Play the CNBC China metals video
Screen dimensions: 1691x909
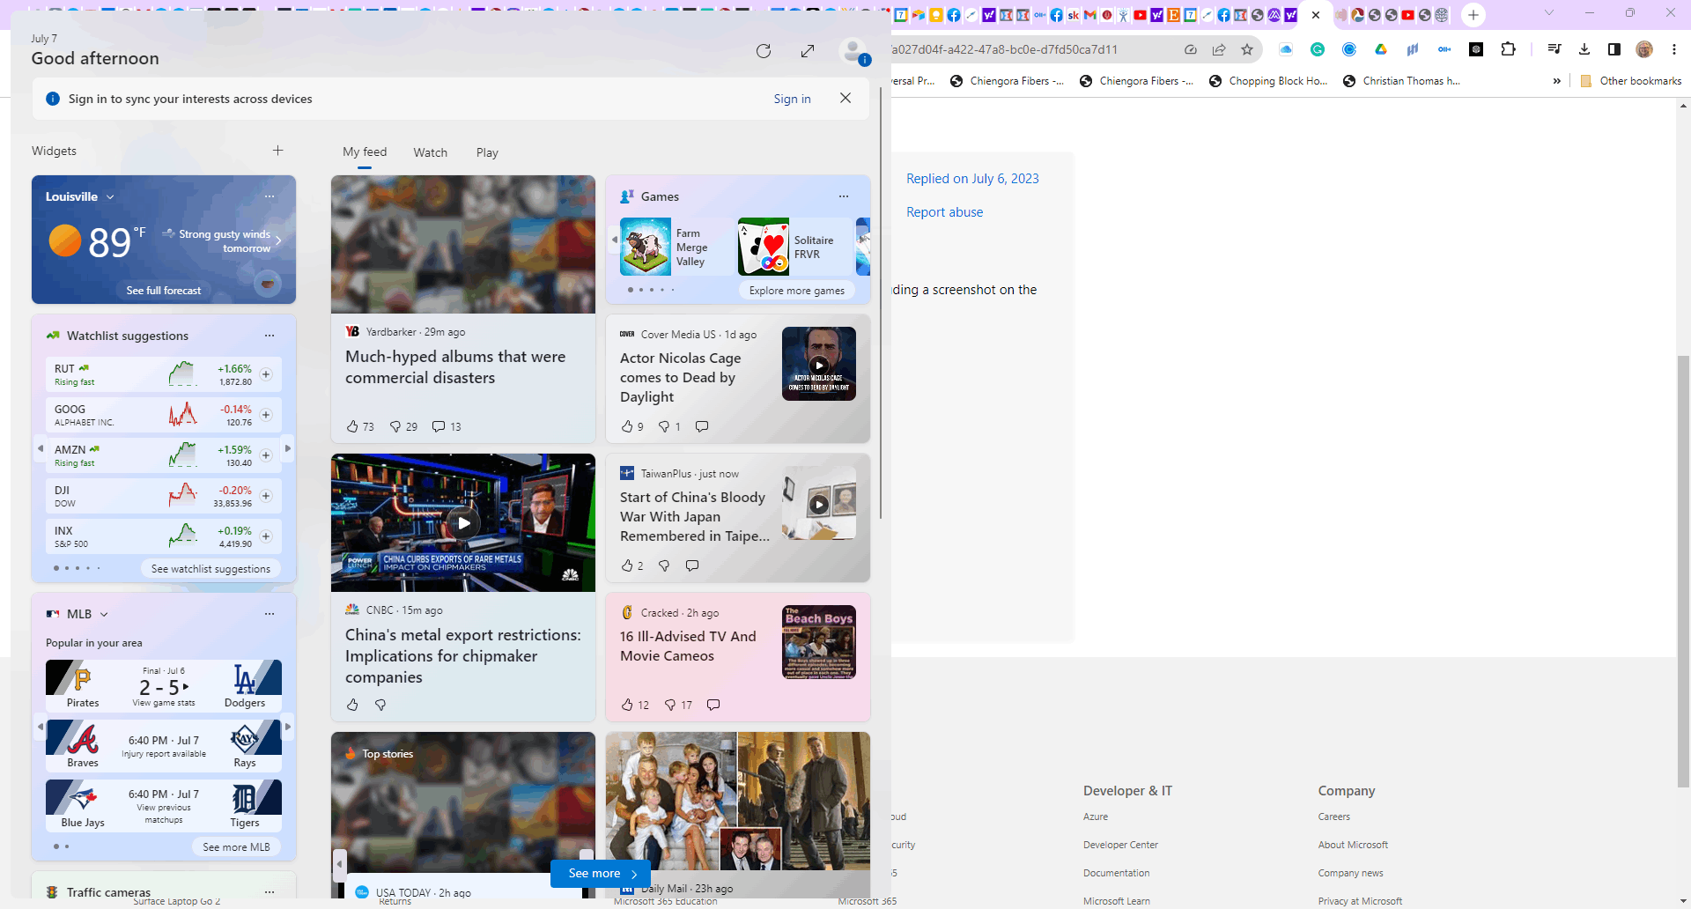point(463,522)
